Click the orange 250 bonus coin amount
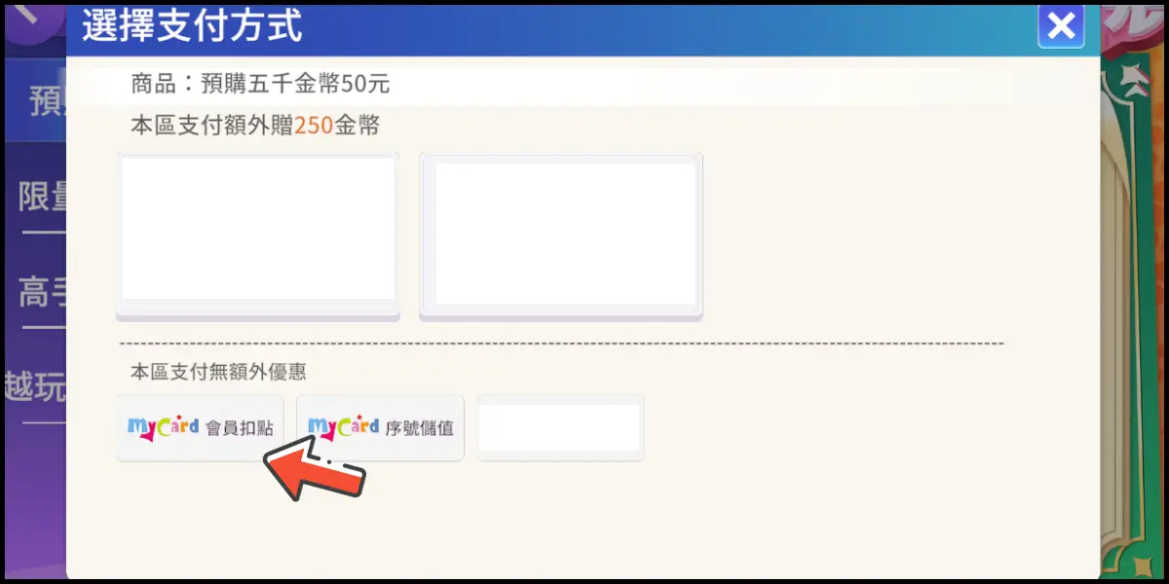1169x584 pixels. coord(314,126)
